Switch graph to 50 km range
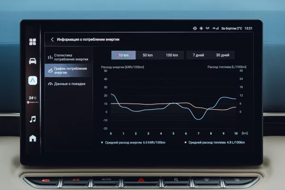 click(x=148, y=55)
